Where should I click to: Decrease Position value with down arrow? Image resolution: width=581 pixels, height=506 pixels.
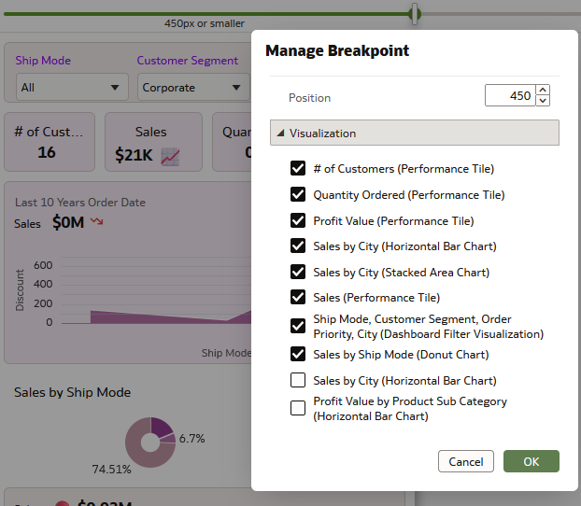[x=543, y=101]
